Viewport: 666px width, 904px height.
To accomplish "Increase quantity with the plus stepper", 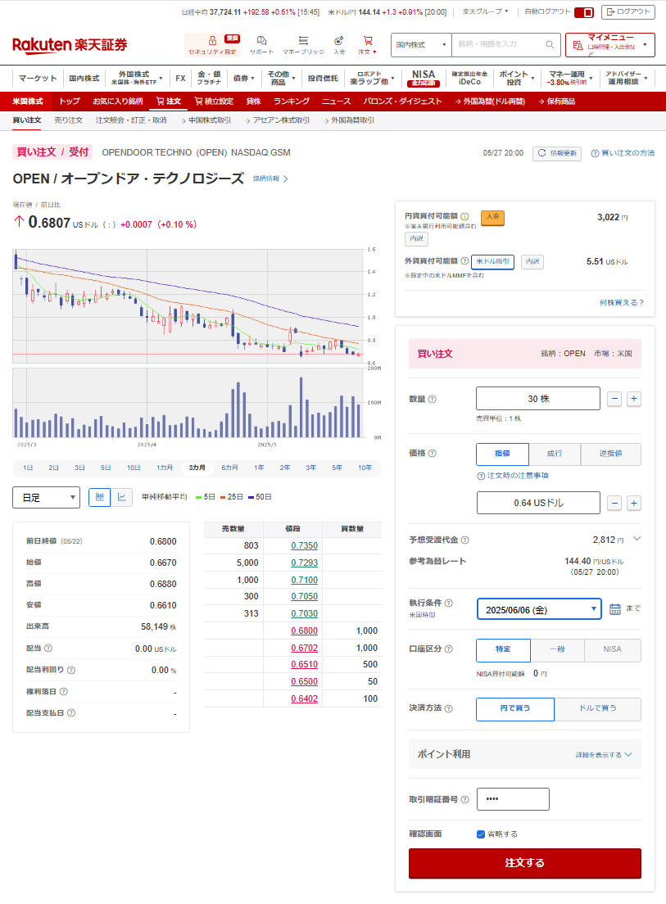I will (x=633, y=399).
